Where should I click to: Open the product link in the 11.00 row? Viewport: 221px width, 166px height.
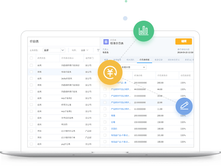tap(121, 109)
